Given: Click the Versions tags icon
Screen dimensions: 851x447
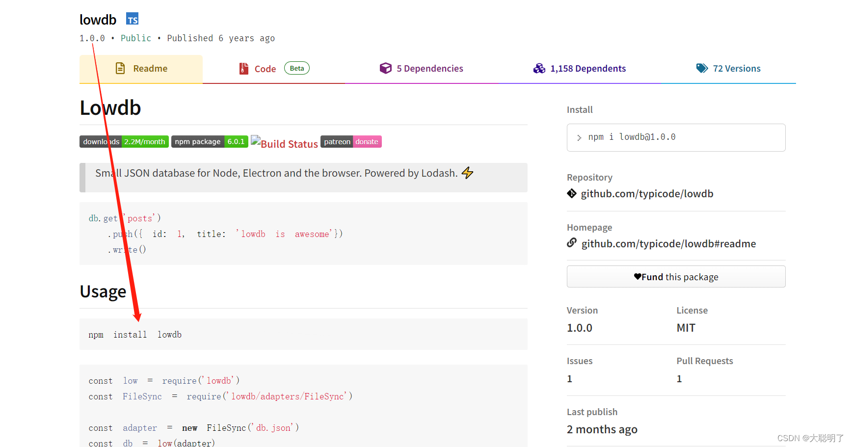Looking at the screenshot, I should (x=702, y=68).
